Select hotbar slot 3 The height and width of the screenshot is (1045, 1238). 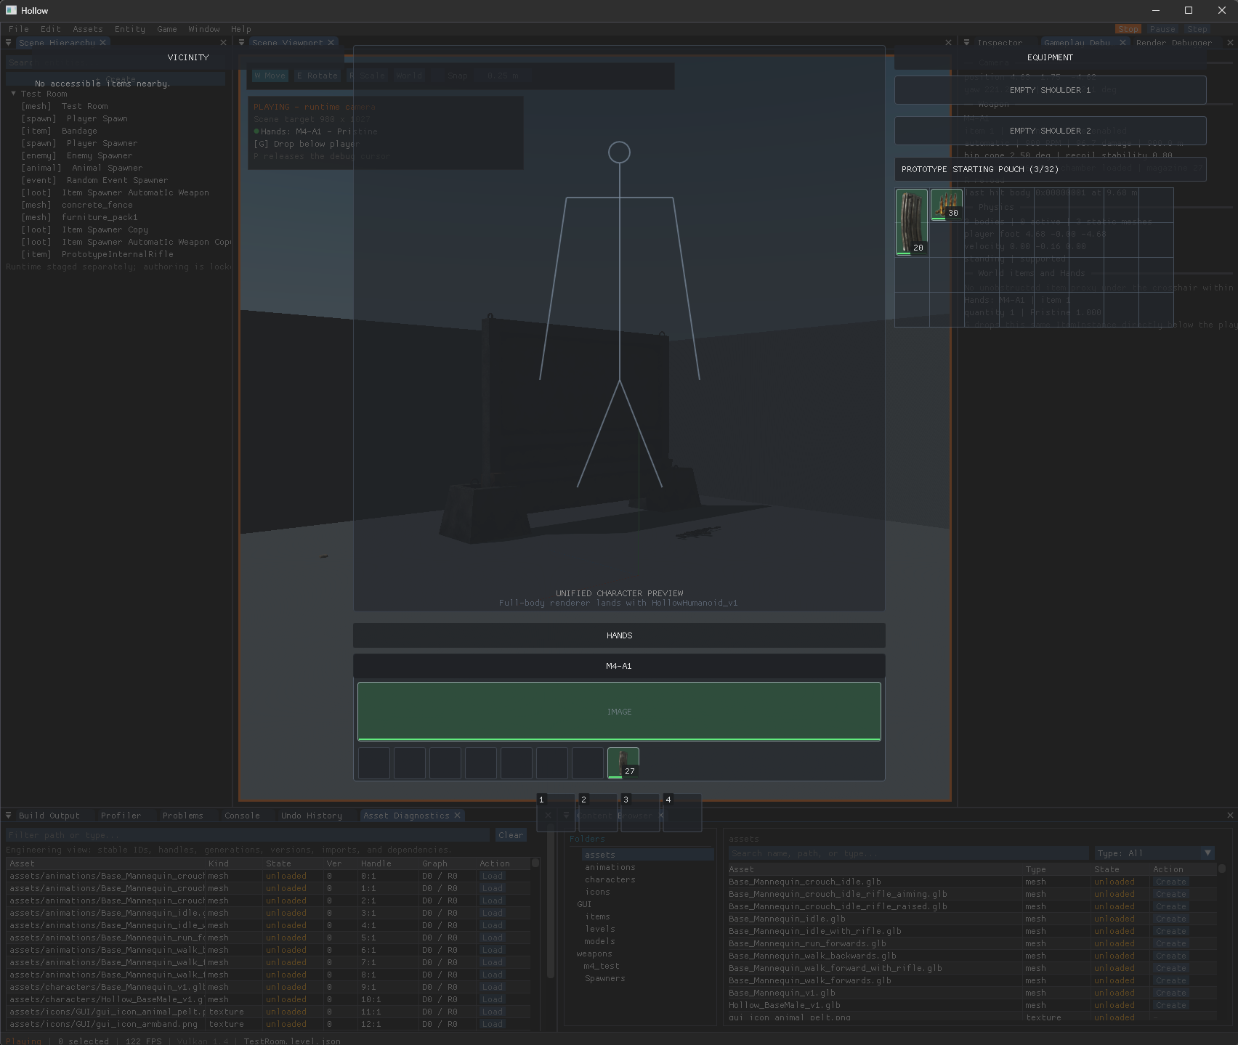coord(640,813)
